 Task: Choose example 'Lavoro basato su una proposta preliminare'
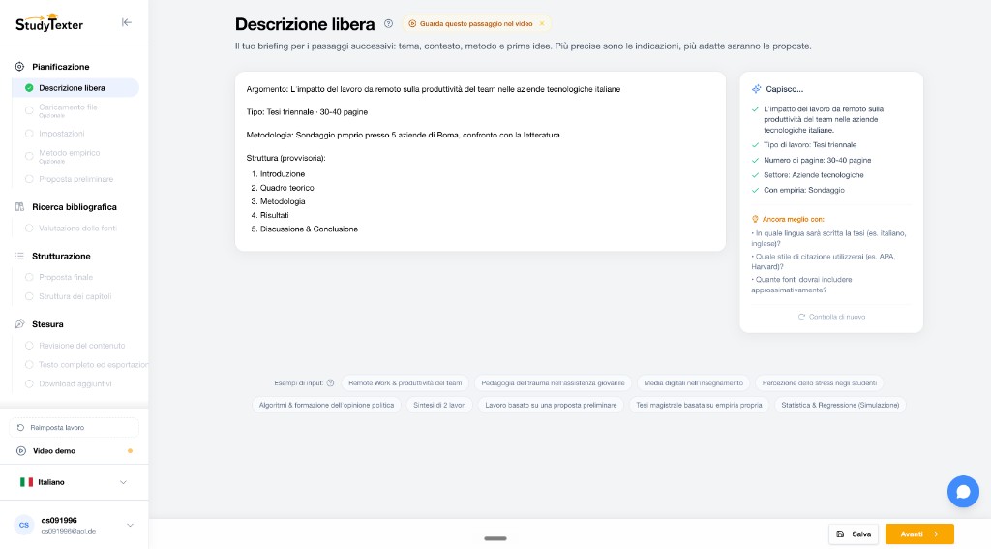tap(551, 405)
